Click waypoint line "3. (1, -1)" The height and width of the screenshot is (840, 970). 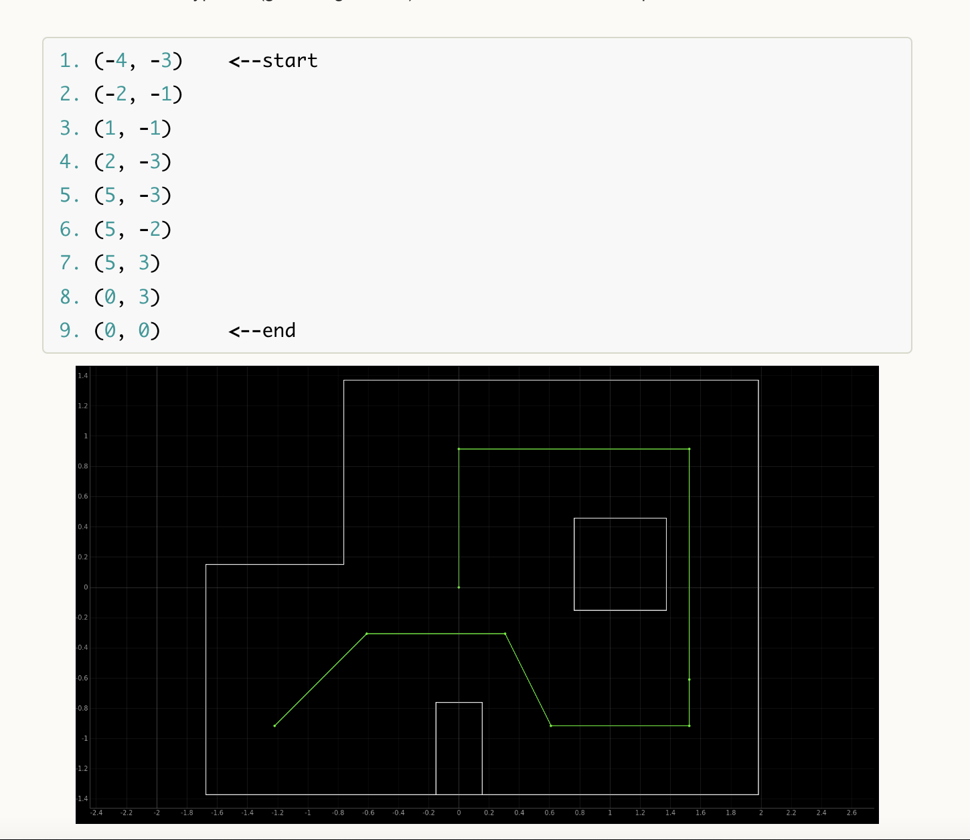(x=115, y=128)
